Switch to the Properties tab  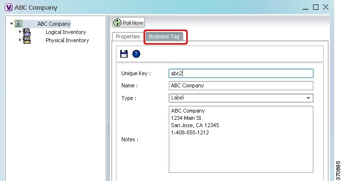pyautogui.click(x=128, y=36)
